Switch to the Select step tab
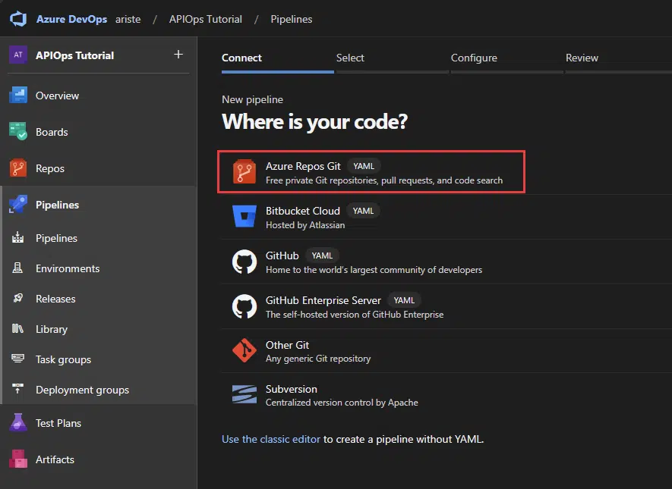The height and width of the screenshot is (489, 672). pos(350,57)
